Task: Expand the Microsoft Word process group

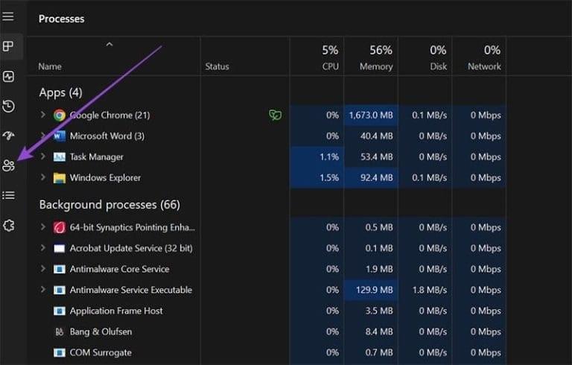Action: click(43, 136)
